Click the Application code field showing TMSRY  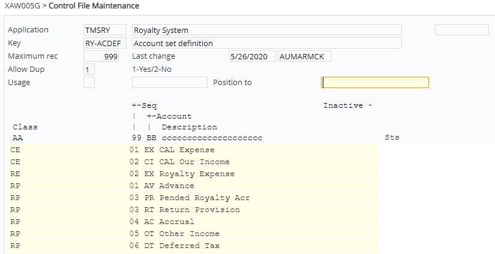(x=105, y=30)
